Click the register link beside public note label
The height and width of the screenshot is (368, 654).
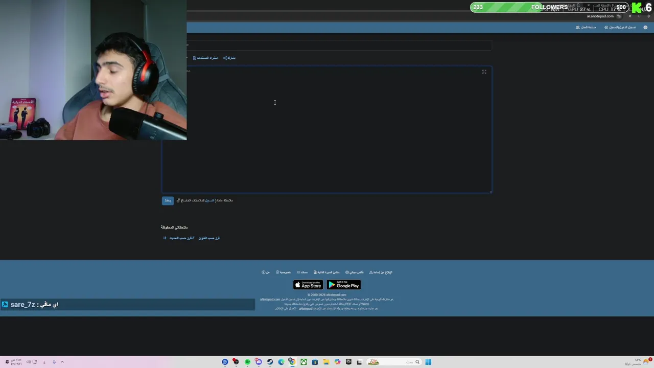209,200
